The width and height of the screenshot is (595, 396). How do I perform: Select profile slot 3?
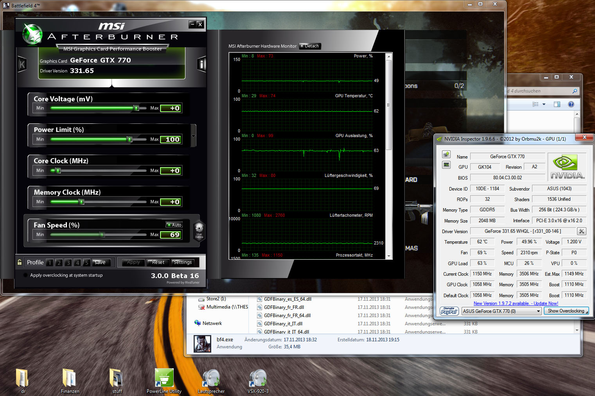click(68, 262)
